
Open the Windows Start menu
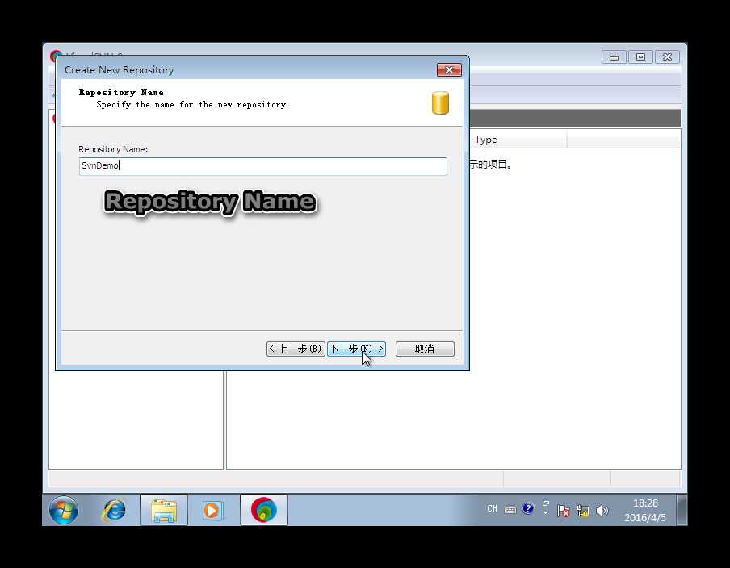click(64, 510)
